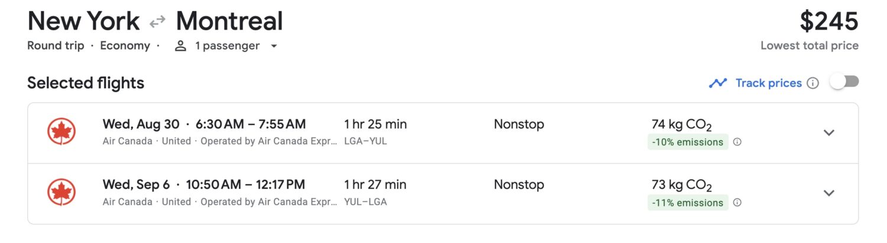Image resolution: width=887 pixels, height=243 pixels.
Task: Click the 74 kg CO2 emissions text
Action: 681,125
